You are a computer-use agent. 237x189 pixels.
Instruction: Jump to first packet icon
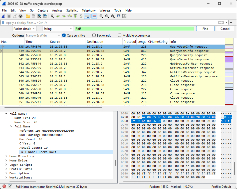[x=75, y=16]
